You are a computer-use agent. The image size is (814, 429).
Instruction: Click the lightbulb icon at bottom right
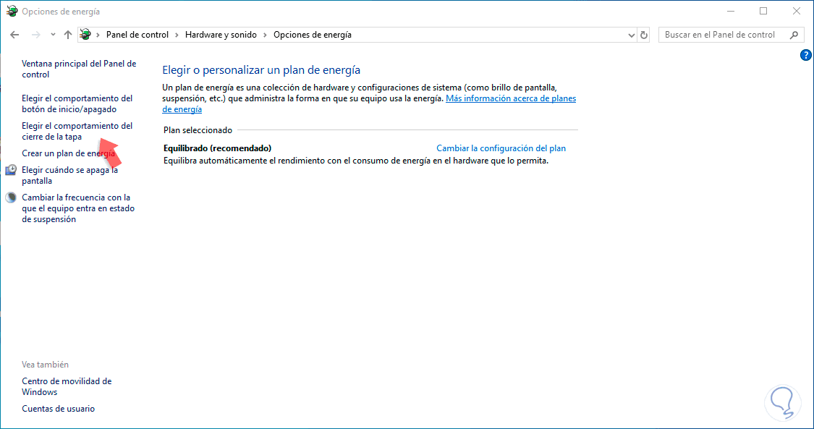coord(783,403)
